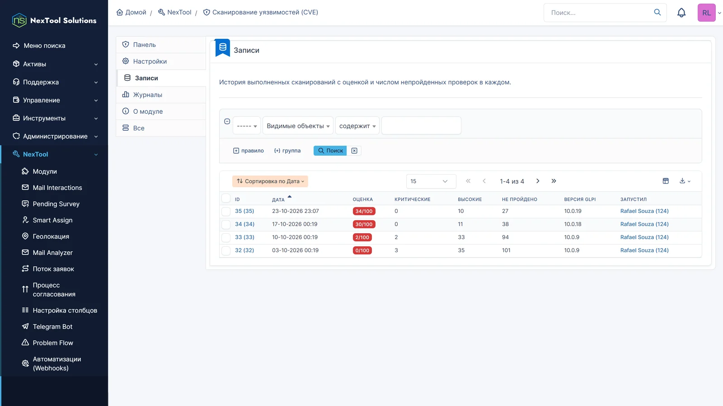Click in the header Поиск... field

599,13
